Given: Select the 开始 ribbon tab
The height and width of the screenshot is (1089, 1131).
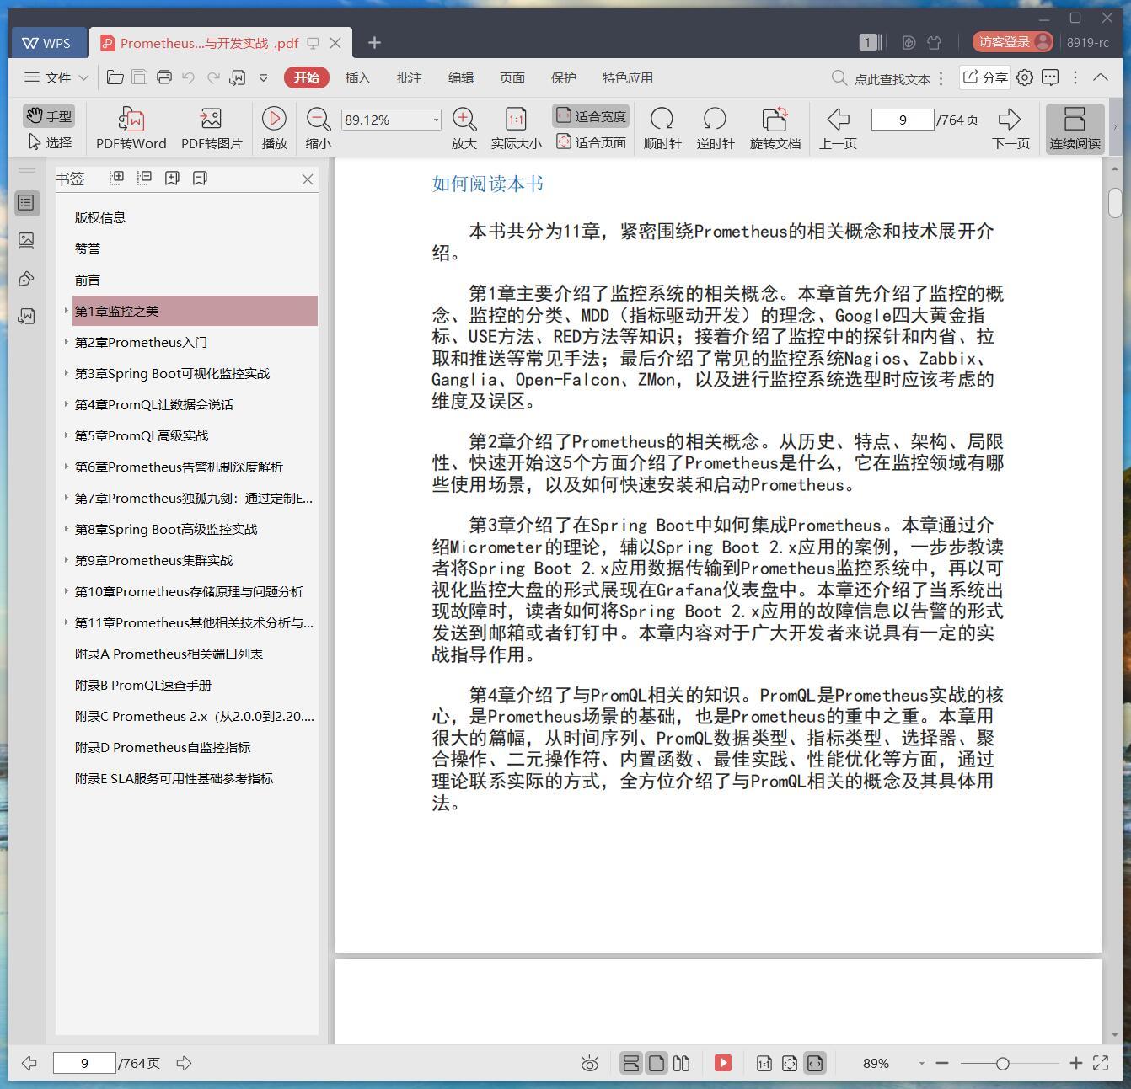Looking at the screenshot, I should pos(306,77).
